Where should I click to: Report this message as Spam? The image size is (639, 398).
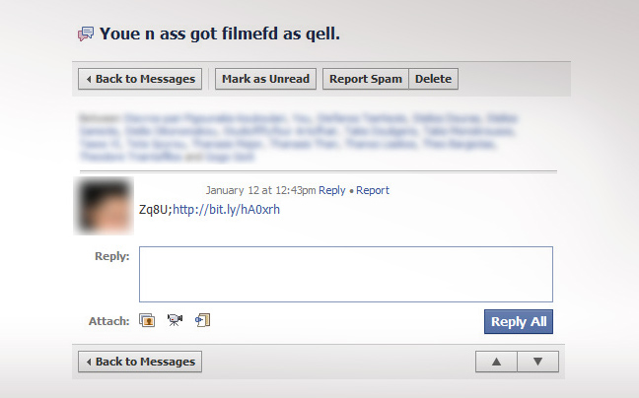[x=366, y=79]
